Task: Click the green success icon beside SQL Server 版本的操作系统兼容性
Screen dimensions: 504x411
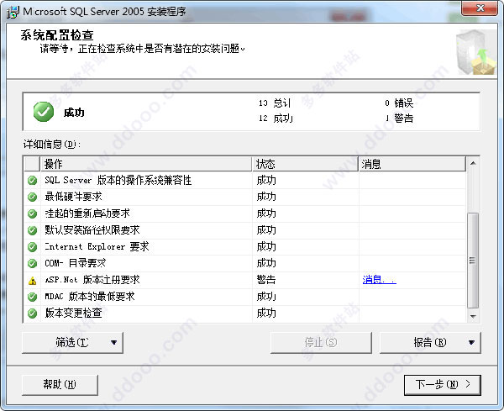Action: (x=32, y=181)
